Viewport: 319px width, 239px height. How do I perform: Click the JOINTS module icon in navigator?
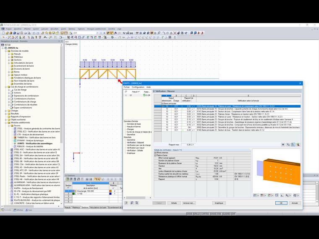(15, 143)
